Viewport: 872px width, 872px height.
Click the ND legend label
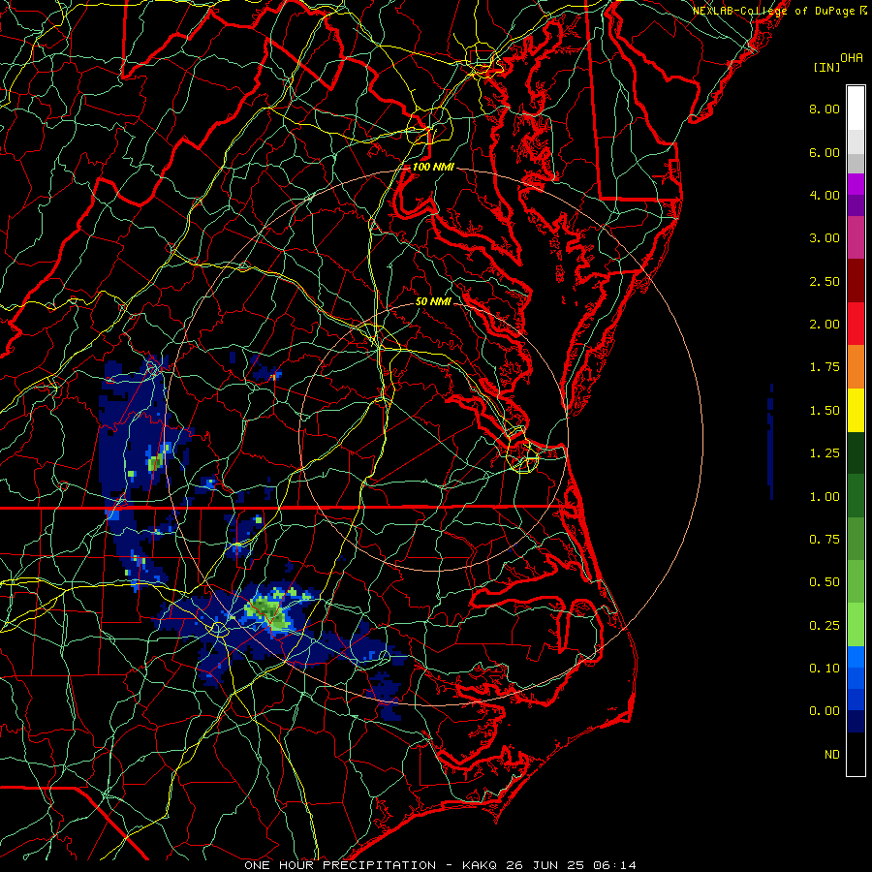[x=832, y=755]
